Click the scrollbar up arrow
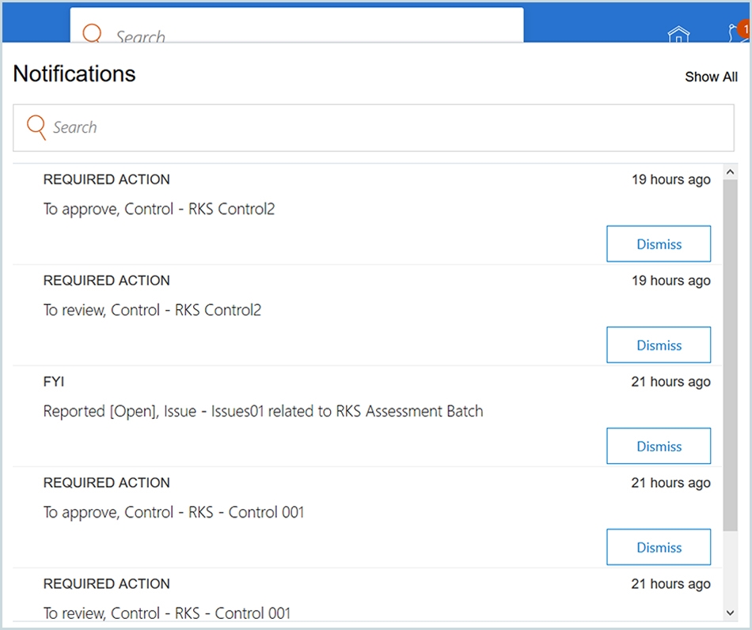The image size is (752, 630). pos(731,171)
